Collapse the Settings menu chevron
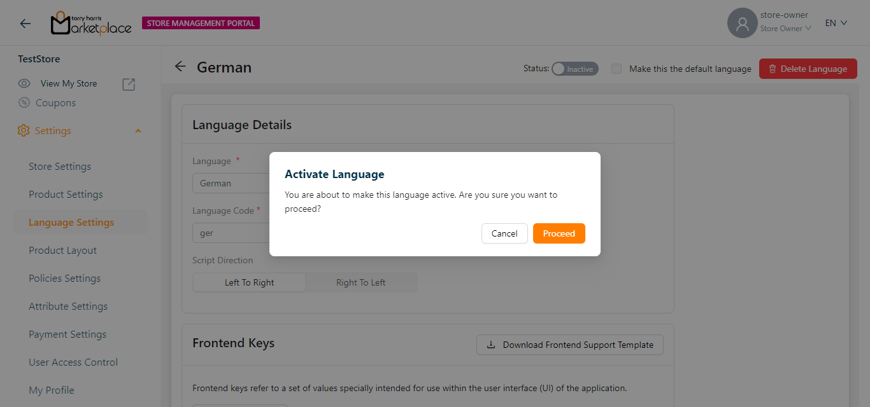The image size is (870, 407). click(138, 131)
